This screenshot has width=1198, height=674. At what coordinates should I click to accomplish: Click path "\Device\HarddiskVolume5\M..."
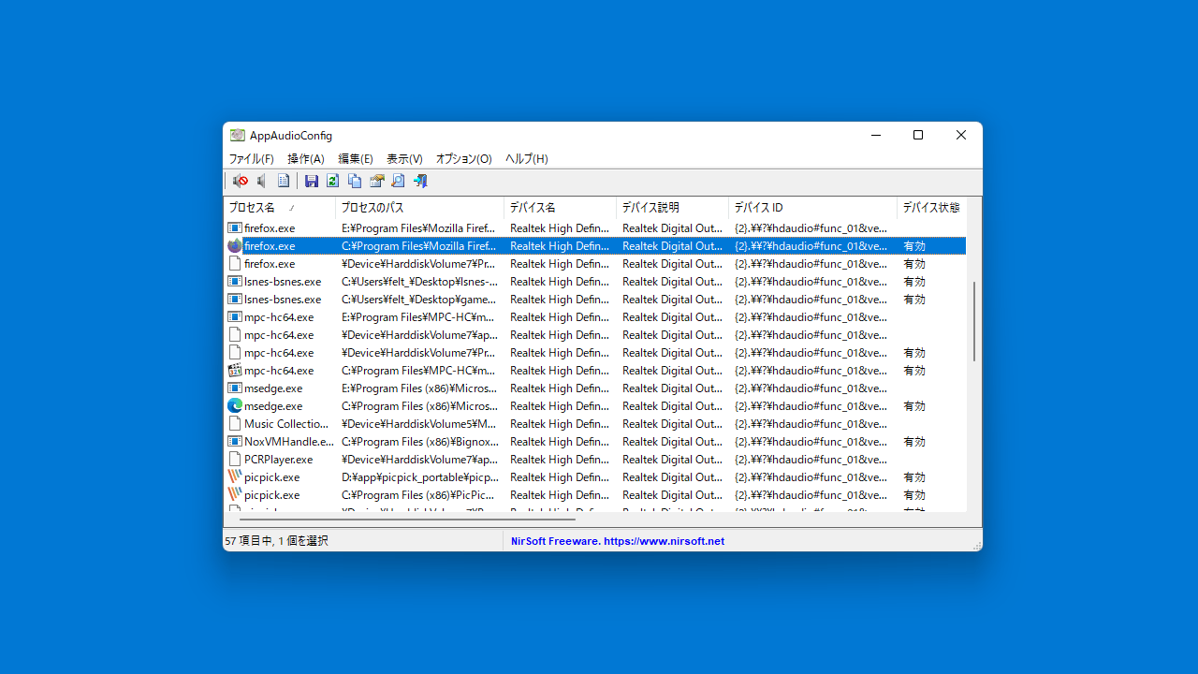[419, 423]
